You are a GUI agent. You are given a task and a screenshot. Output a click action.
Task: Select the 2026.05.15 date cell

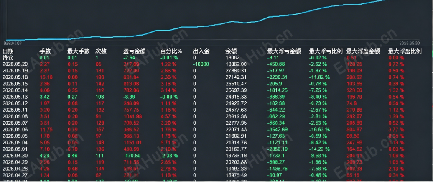(14, 84)
